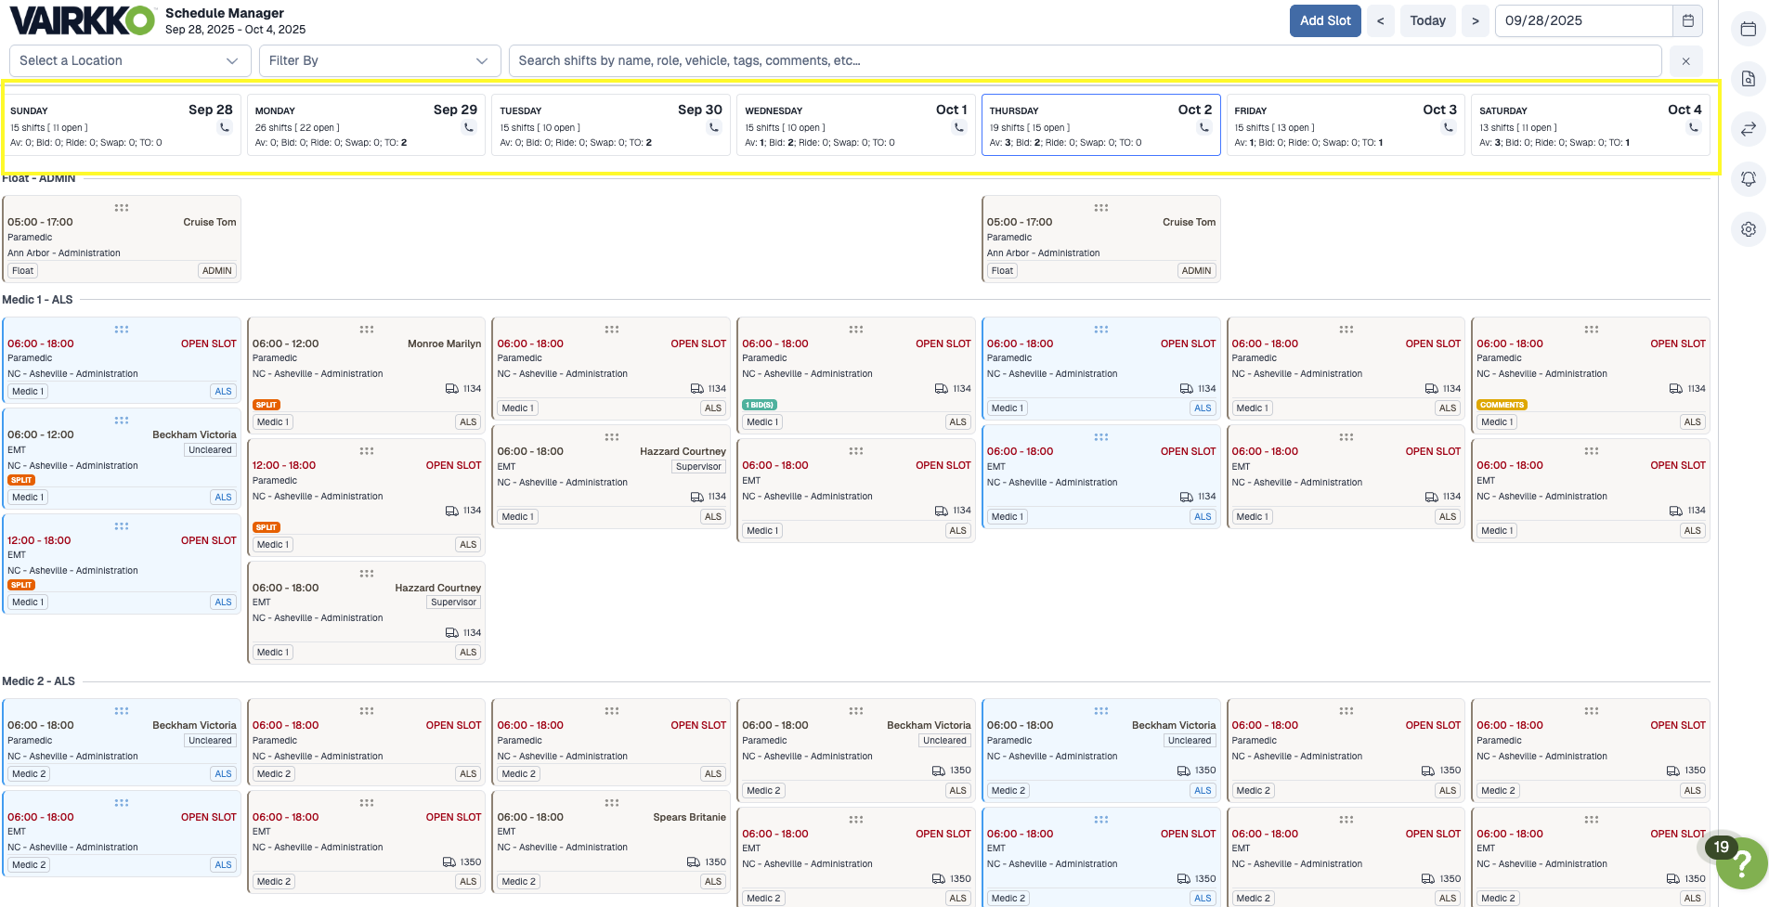The width and height of the screenshot is (1769, 907).
Task: Click the shift search input field
Action: pyautogui.click(x=1084, y=60)
